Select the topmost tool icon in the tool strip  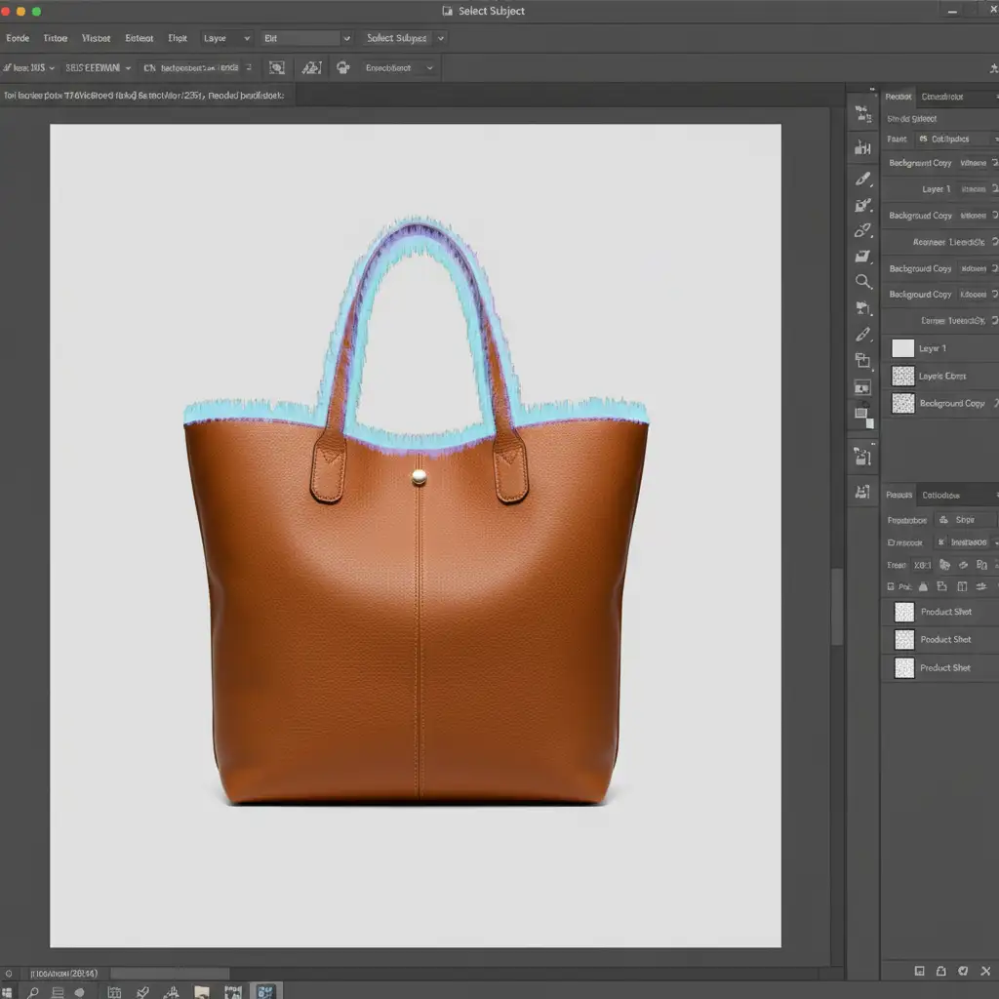[862, 113]
